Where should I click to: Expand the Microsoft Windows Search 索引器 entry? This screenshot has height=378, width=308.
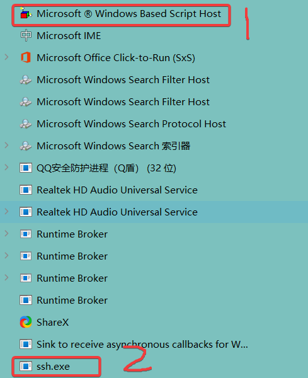[x=6, y=146]
